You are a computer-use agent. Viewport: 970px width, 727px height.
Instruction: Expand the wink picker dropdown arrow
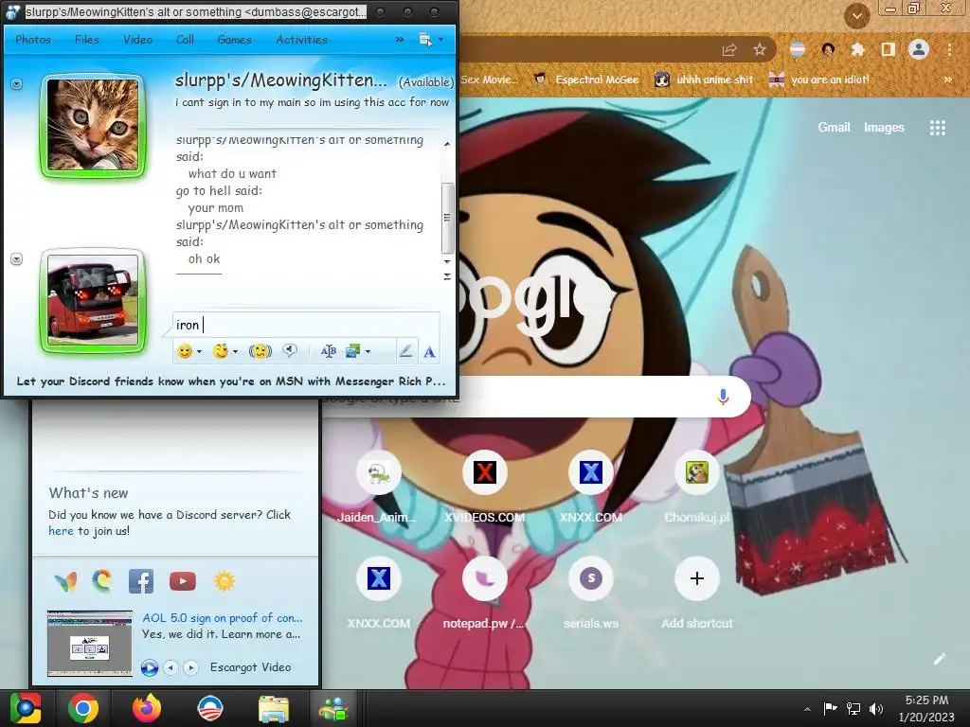coord(235,352)
